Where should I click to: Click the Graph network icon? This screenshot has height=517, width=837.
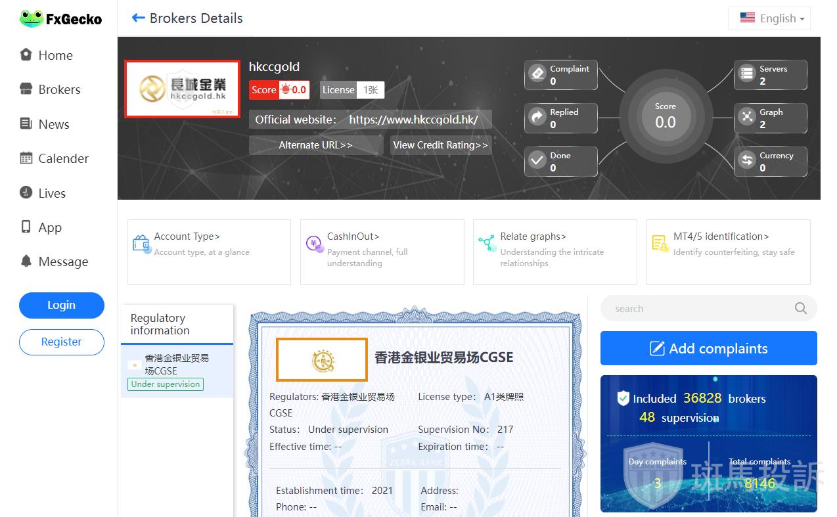747,118
